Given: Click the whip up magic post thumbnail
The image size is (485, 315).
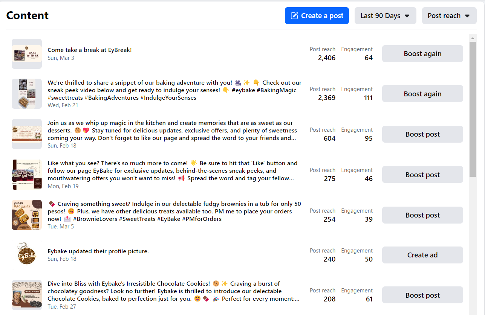Looking at the screenshot, I should coord(27,134).
